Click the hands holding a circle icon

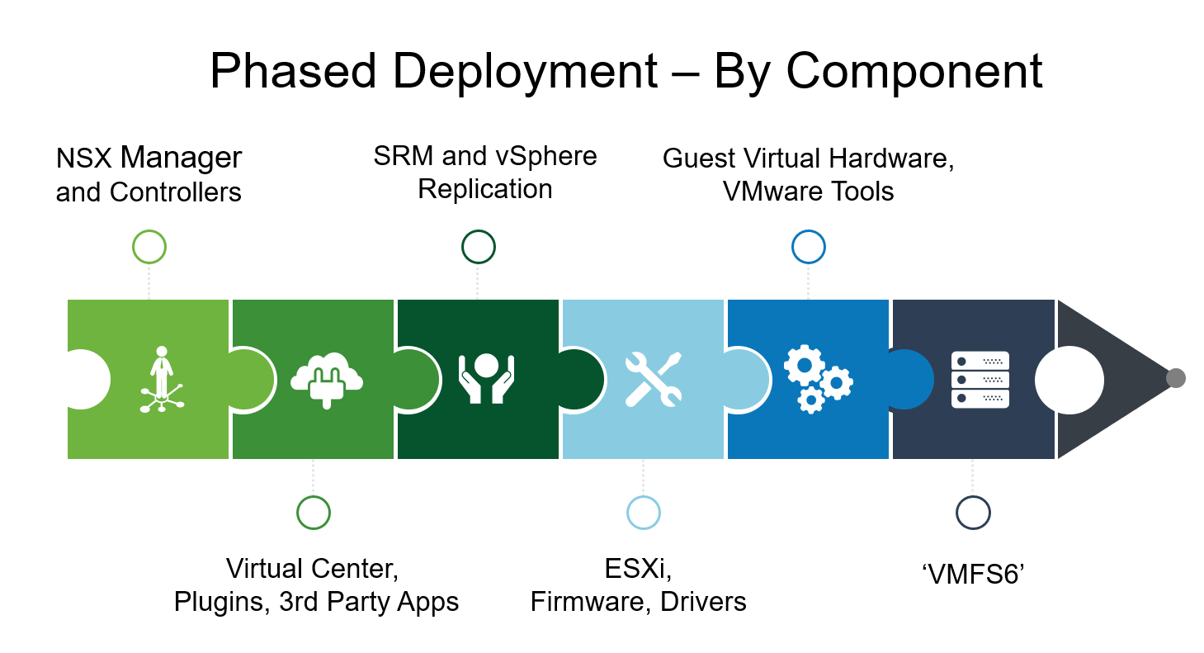(x=487, y=379)
